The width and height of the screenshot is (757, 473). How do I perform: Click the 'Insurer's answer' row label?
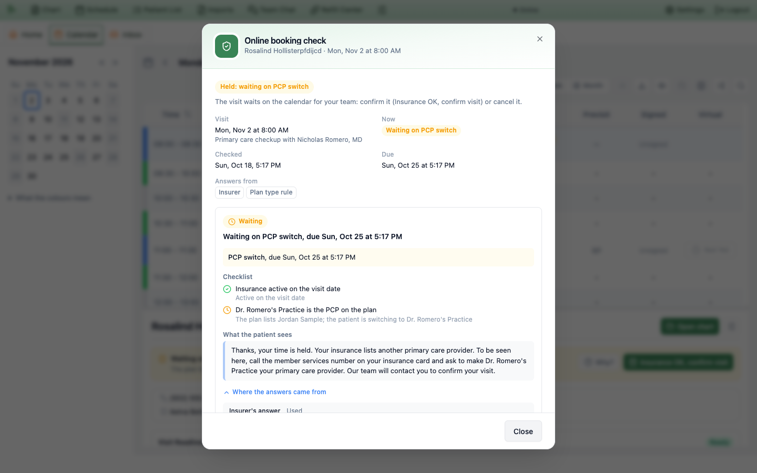[255, 410]
